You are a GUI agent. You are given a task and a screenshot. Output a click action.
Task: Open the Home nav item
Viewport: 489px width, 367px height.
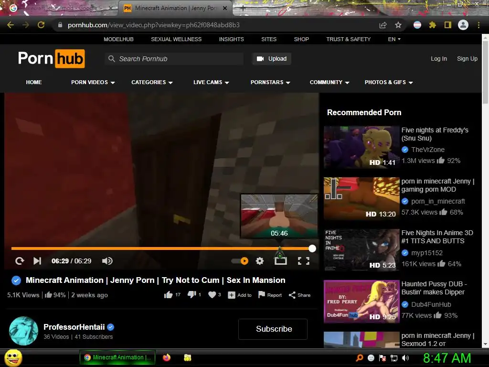(x=34, y=82)
